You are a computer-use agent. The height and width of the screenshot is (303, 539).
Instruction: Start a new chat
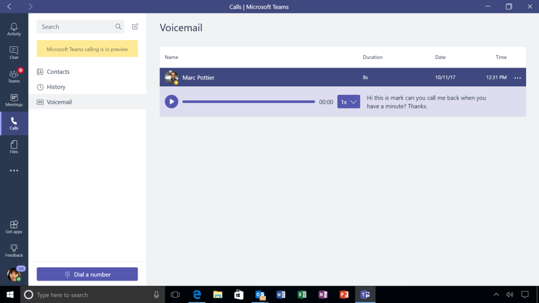(135, 26)
